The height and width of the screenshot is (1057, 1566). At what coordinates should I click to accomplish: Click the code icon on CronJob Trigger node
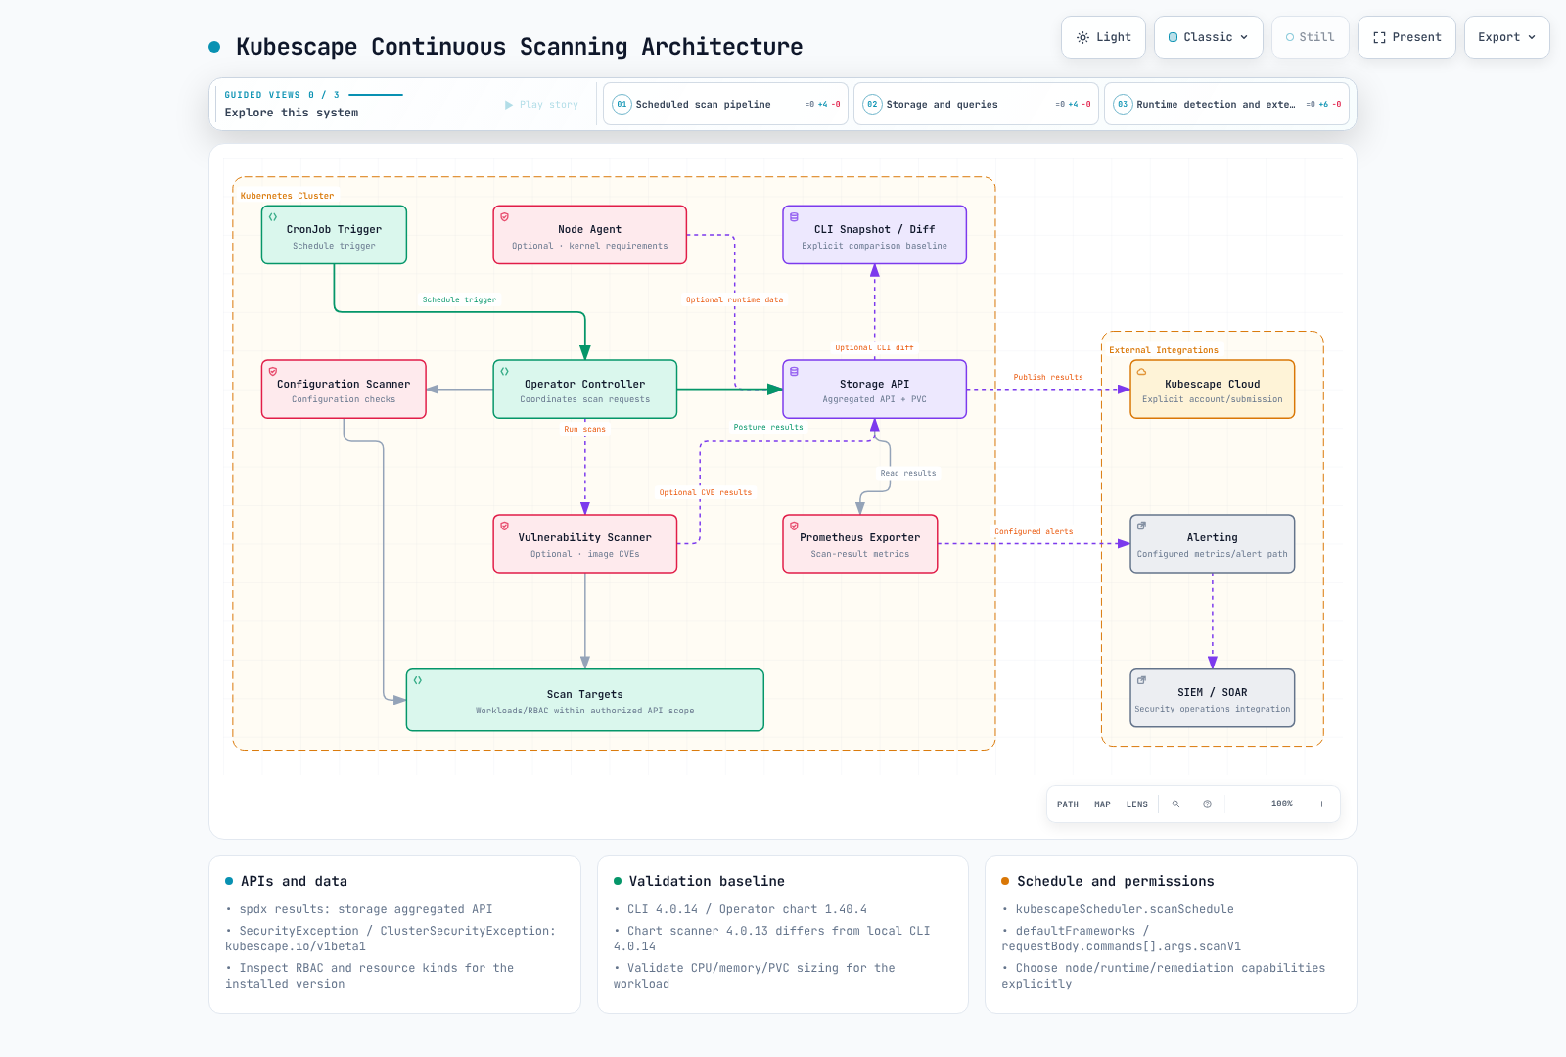(x=273, y=217)
